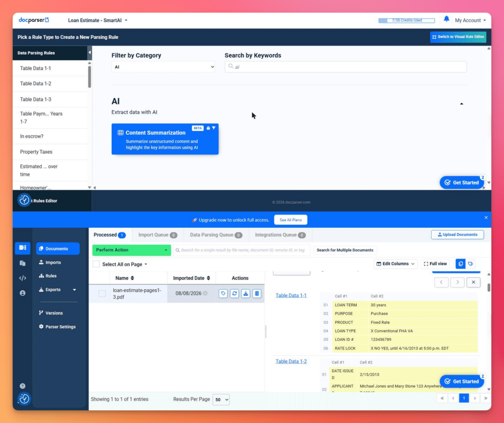This screenshot has width=504, height=423.
Task: Open the documents panel icon in left rail
Action: click(x=23, y=247)
